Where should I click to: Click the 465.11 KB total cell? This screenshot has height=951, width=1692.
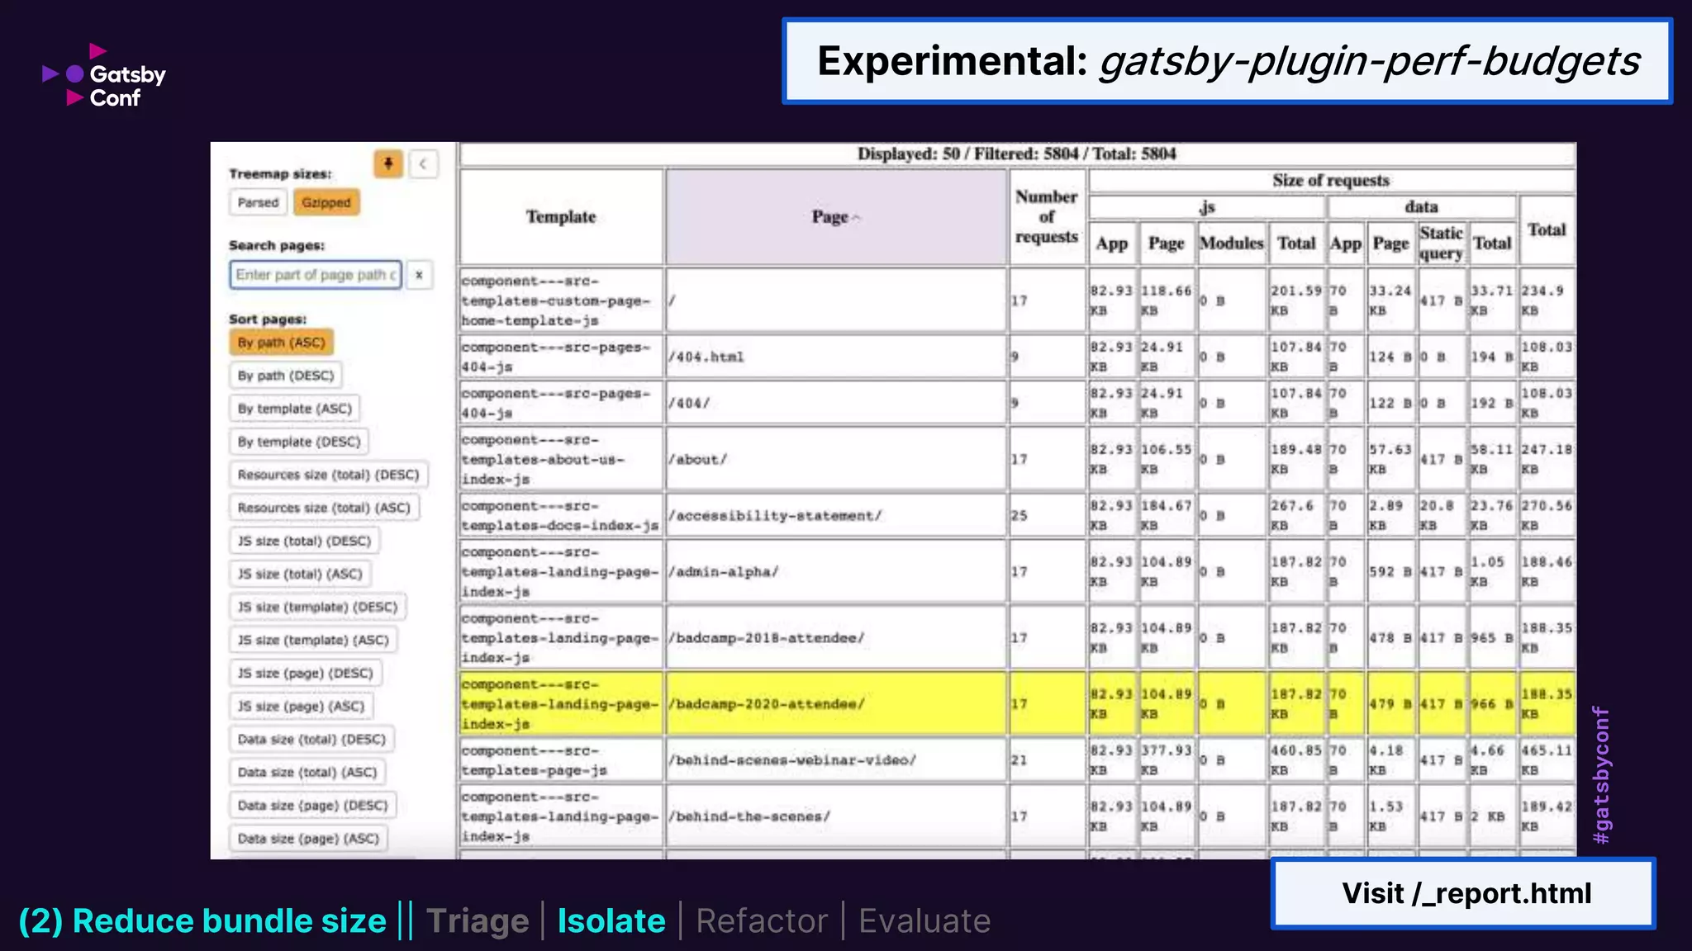1547,760
